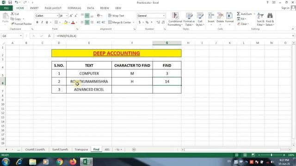The width and height of the screenshot is (296, 166).
Task: Click the Paste clipboard icon
Action: click(6, 17)
